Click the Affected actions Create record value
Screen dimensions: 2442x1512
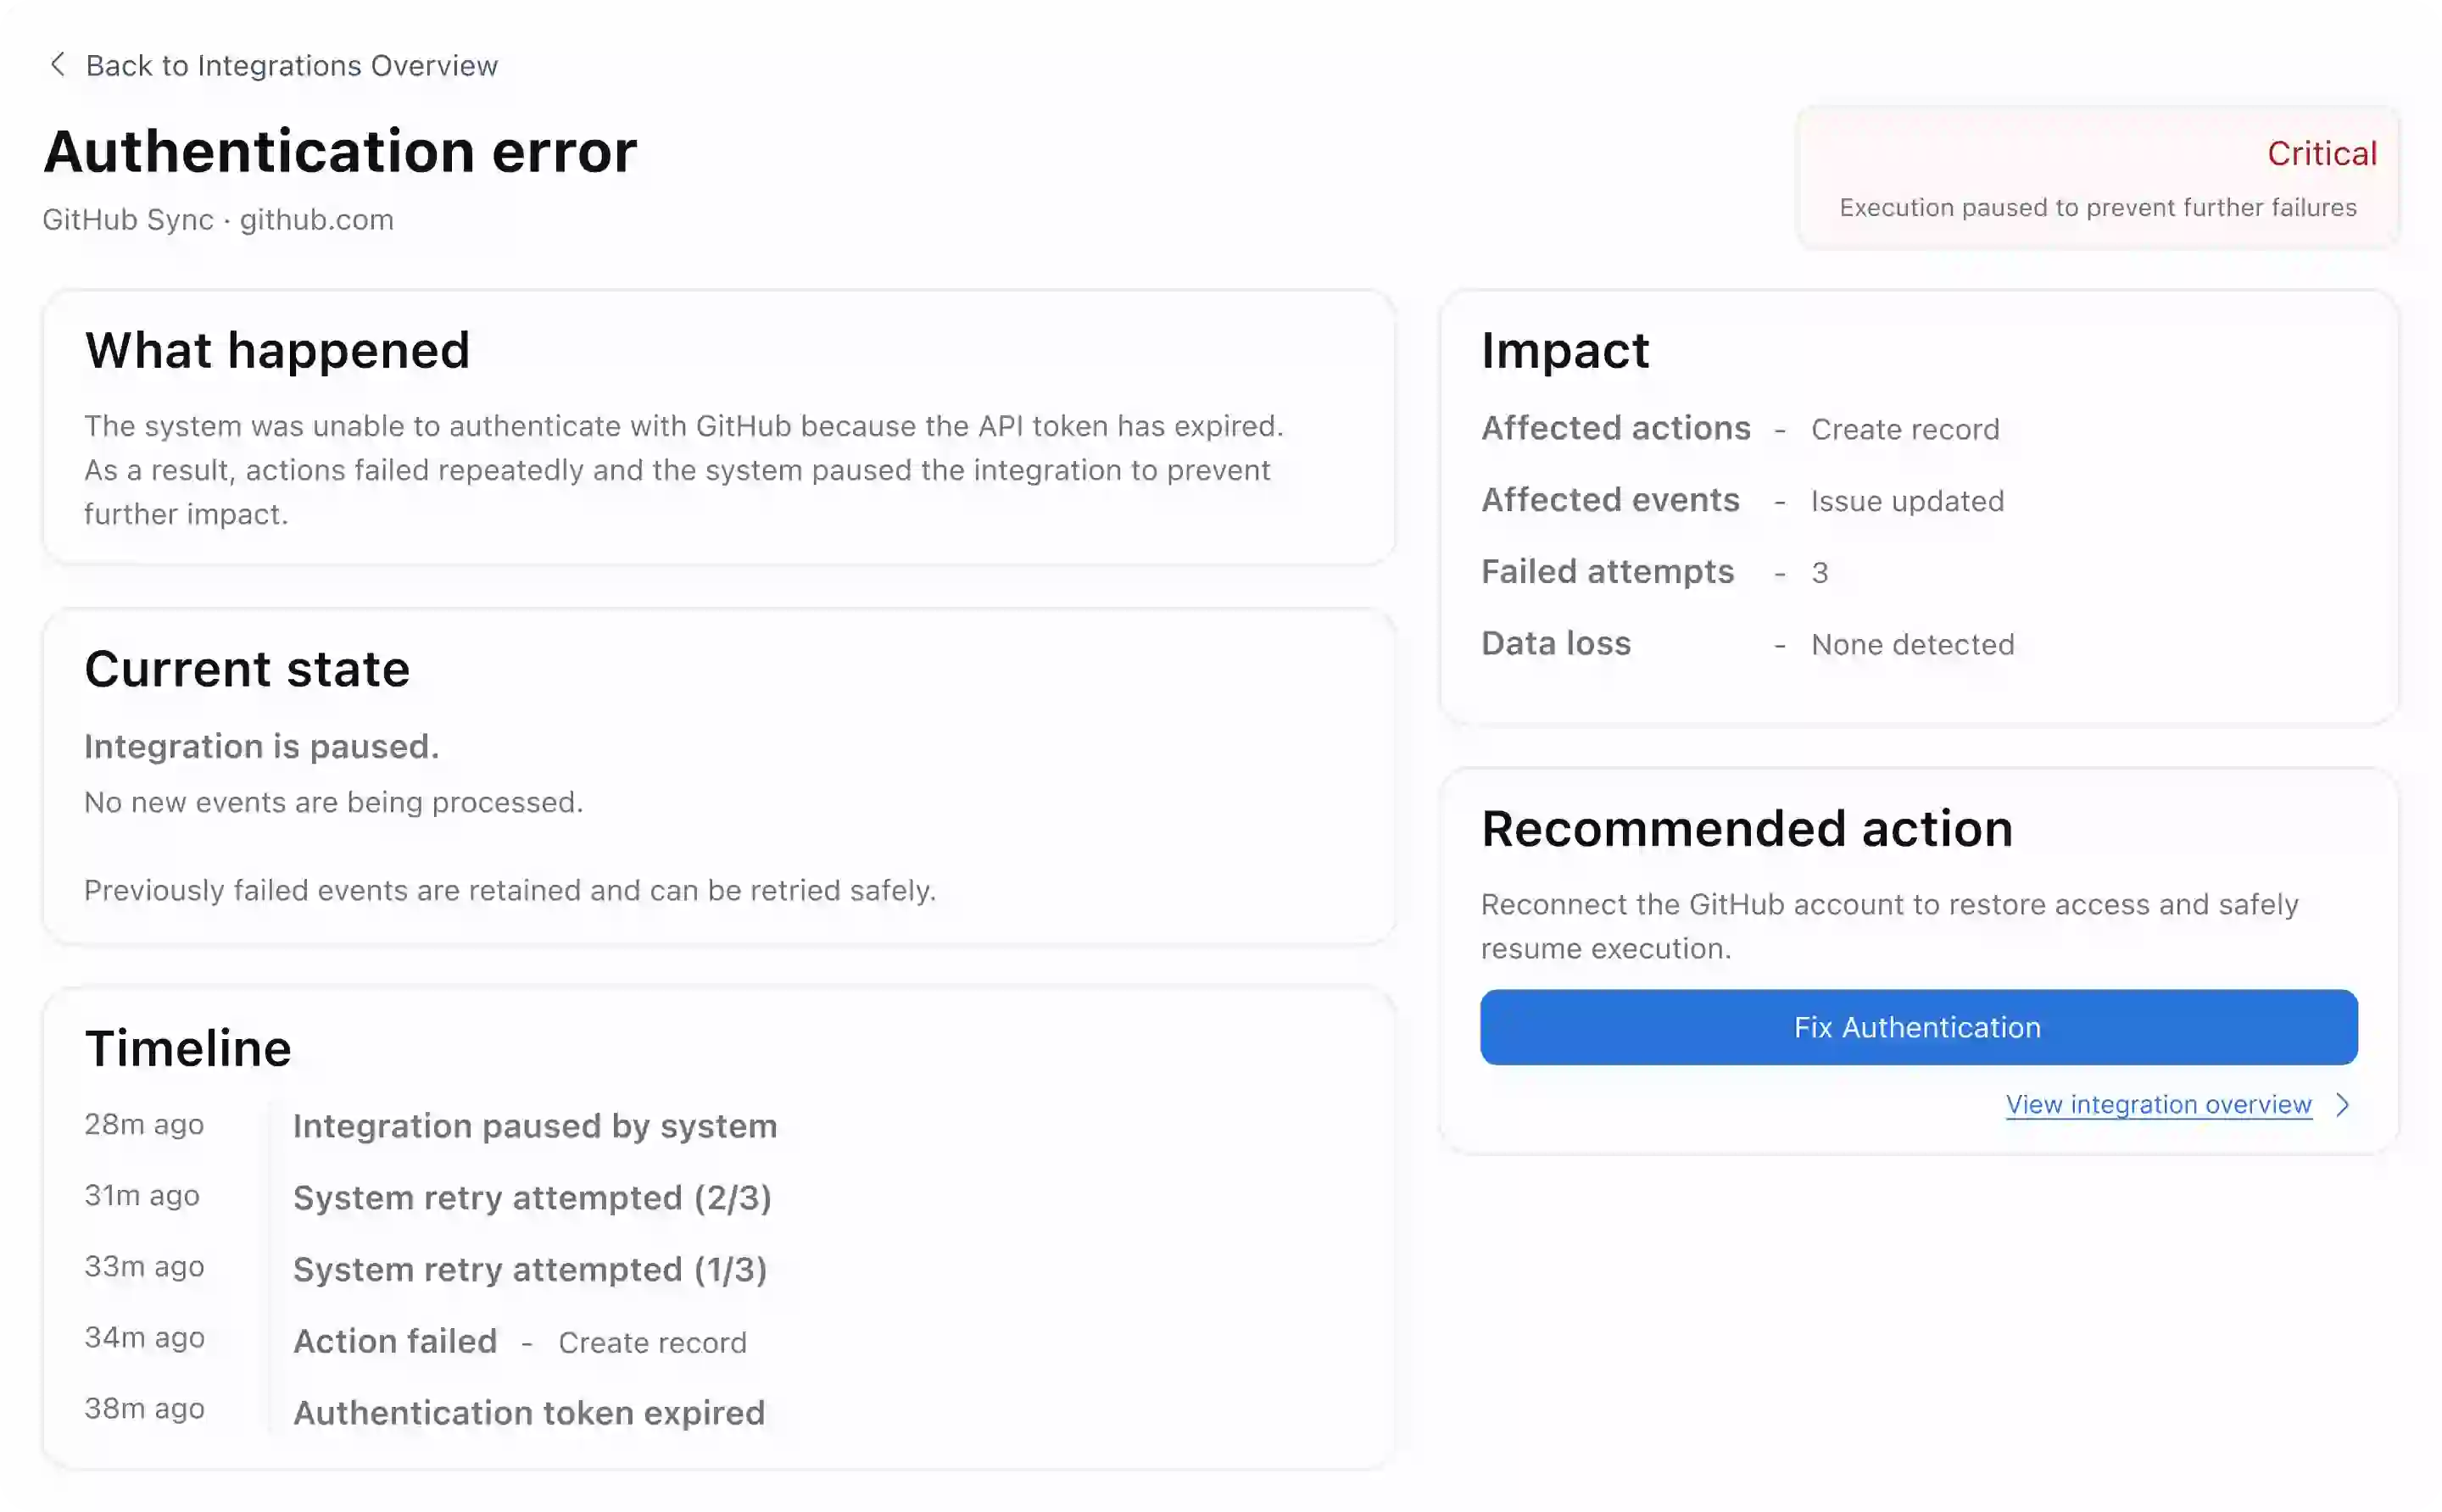point(1904,429)
